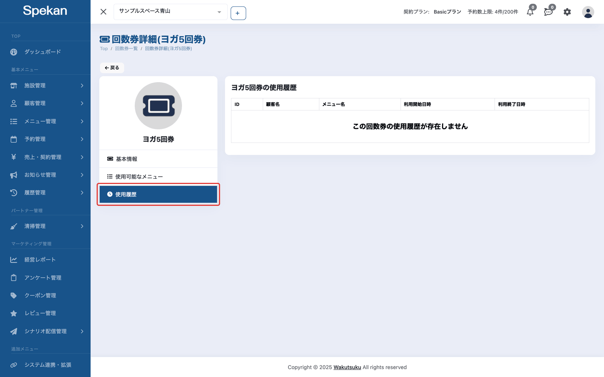Expand シナリオ配信管理 menu
604x377 pixels.
click(x=45, y=331)
